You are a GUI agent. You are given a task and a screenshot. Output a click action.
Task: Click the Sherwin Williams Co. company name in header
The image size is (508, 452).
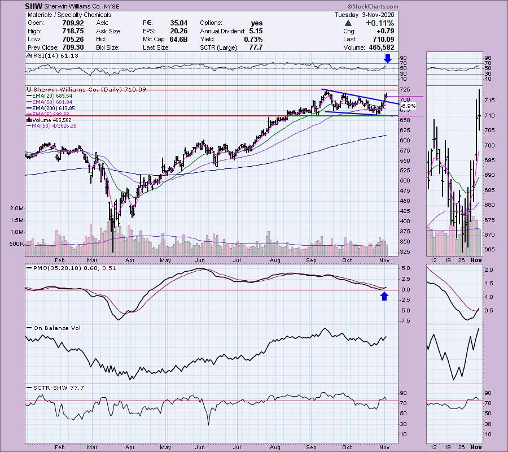pos(73,6)
